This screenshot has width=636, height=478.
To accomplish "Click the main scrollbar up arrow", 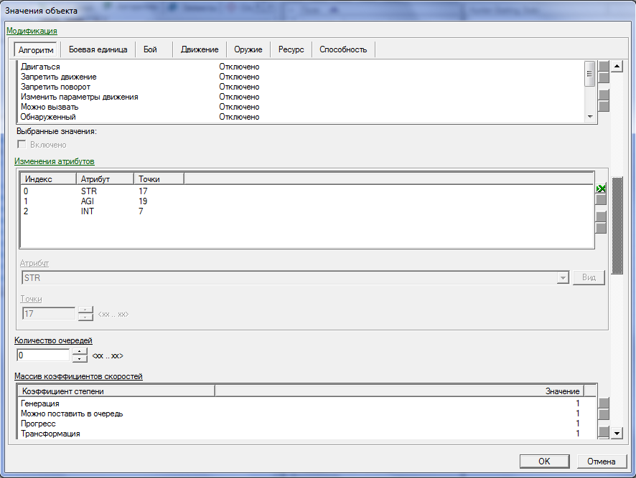I will pyautogui.click(x=617, y=66).
